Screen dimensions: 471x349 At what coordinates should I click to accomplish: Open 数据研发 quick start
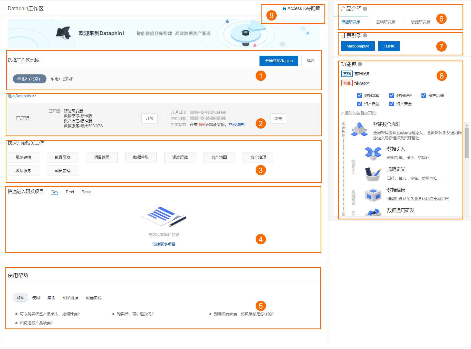point(62,157)
